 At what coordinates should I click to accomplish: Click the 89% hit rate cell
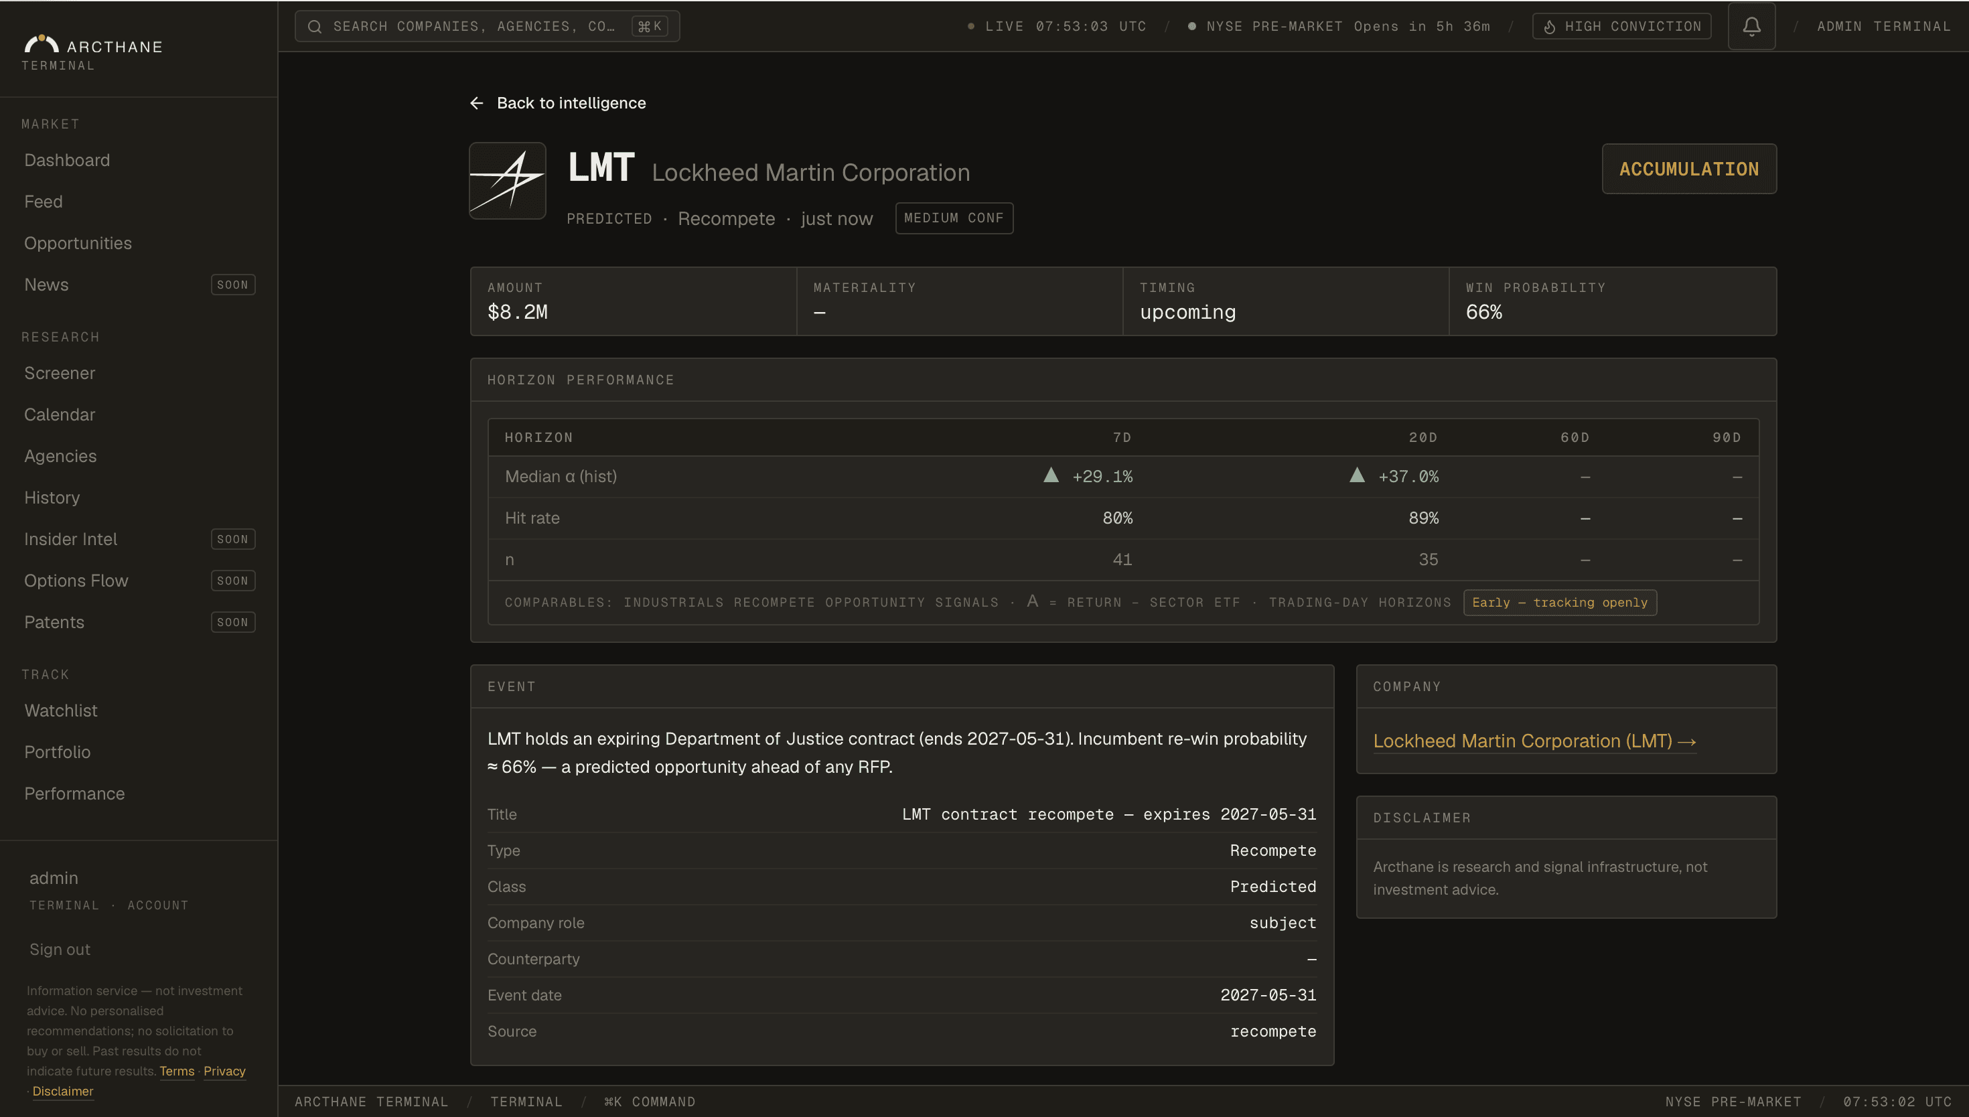pyautogui.click(x=1424, y=518)
